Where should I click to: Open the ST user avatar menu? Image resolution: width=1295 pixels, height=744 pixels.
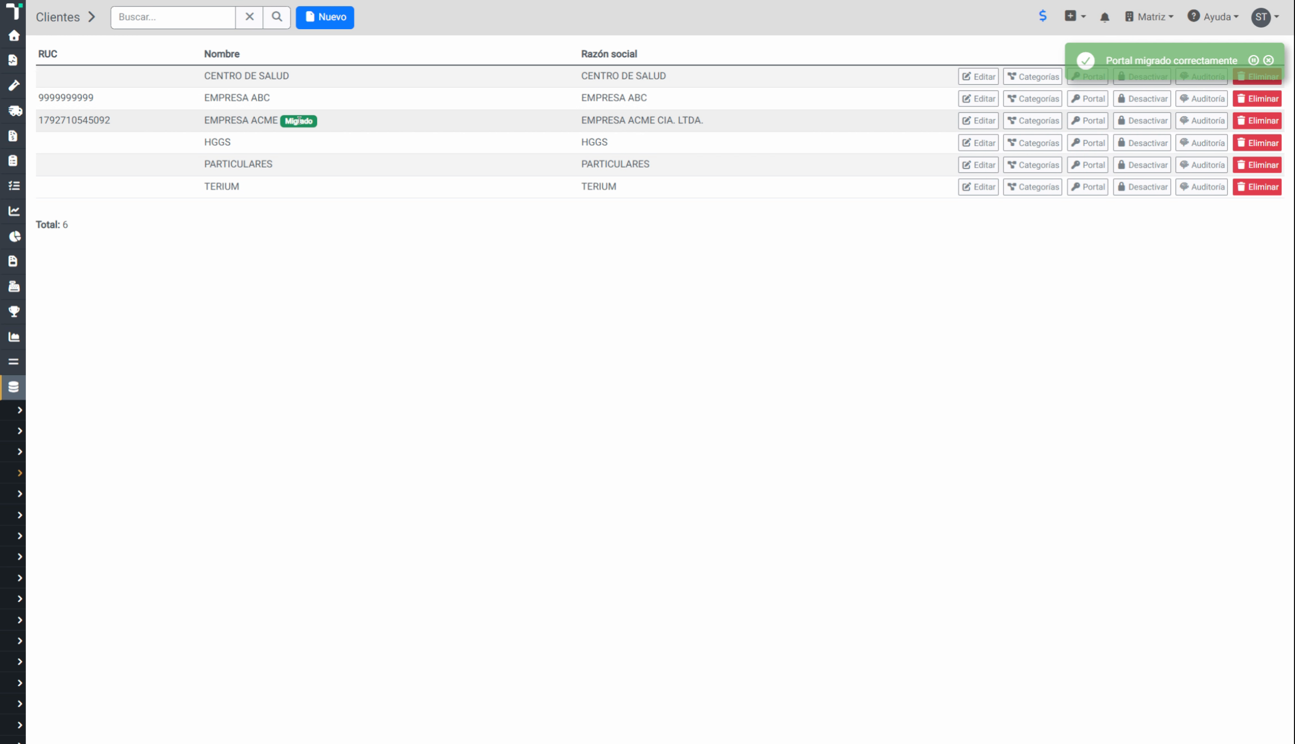click(1265, 17)
